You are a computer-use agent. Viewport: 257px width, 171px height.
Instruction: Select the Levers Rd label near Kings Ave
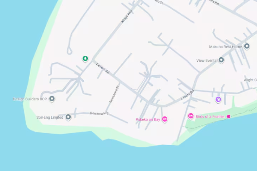[103, 68]
